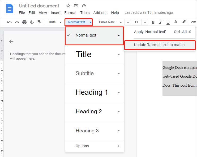Star the Untitled document

pyautogui.click(x=68, y=6)
